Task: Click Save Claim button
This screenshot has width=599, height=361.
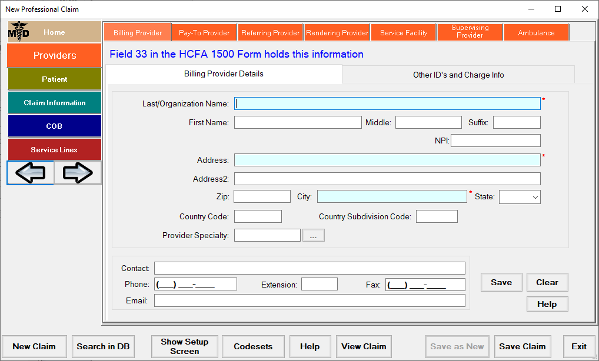Action: click(523, 346)
